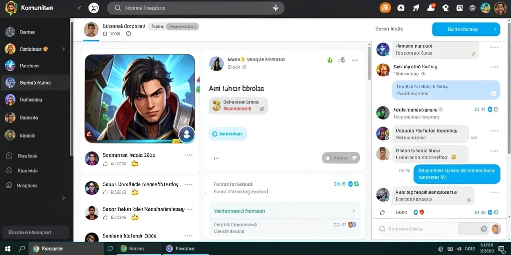Like the third post in left list

click(x=105, y=217)
